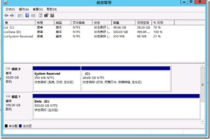Select the System Reserved 350 MB partition block
Viewport: 210px width, 139px height.
click(x=57, y=79)
